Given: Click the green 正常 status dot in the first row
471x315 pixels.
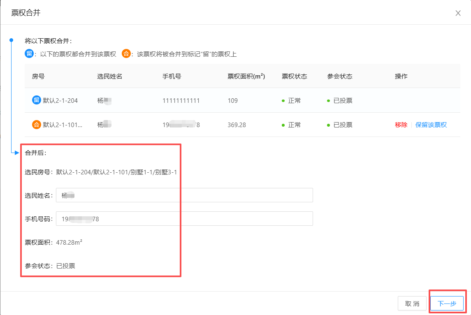Looking at the screenshot, I should (283, 101).
